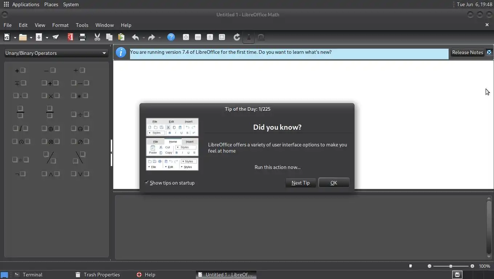Viewport: 494px width, 279px height.
Task: Insert the logical AND ∧ operator
Action: tap(50, 174)
